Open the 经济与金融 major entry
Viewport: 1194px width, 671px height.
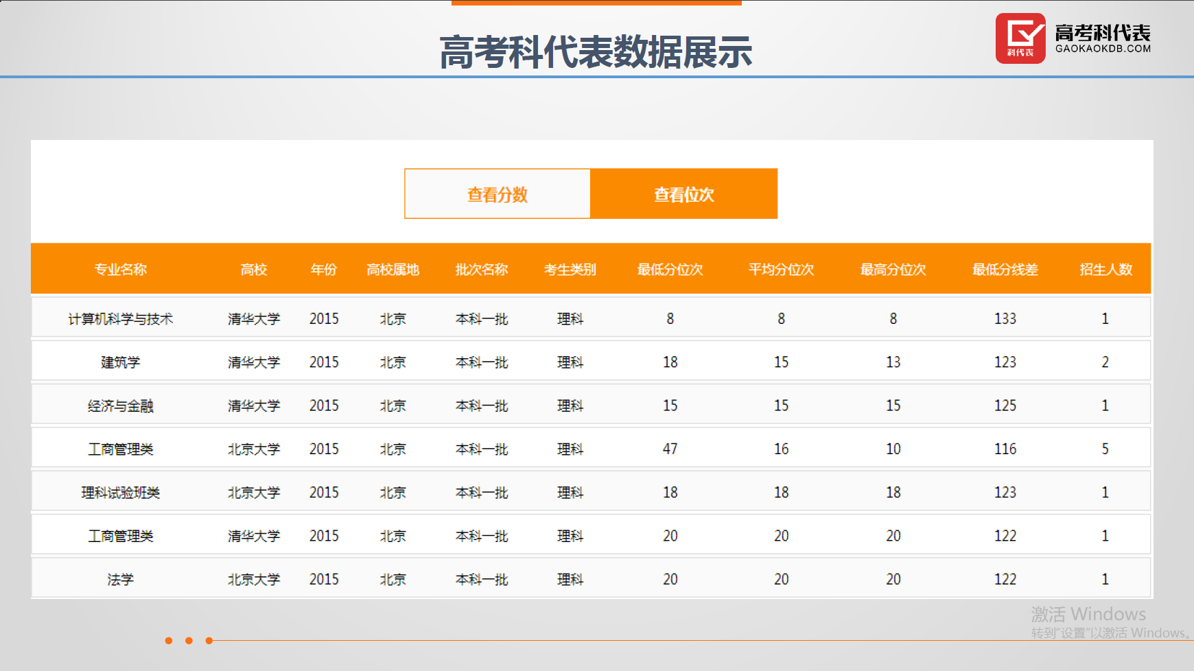(x=121, y=406)
